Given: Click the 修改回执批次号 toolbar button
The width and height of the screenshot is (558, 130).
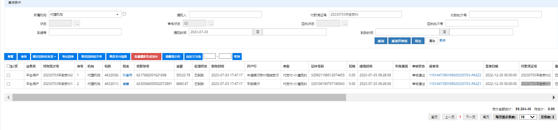Looking at the screenshot, I should pyautogui.click(x=92, y=57).
